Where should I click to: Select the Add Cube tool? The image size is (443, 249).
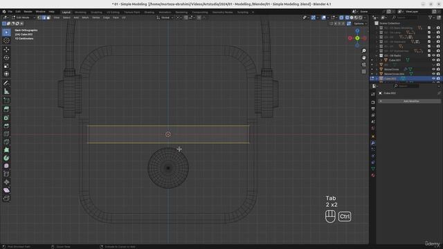coord(6,100)
